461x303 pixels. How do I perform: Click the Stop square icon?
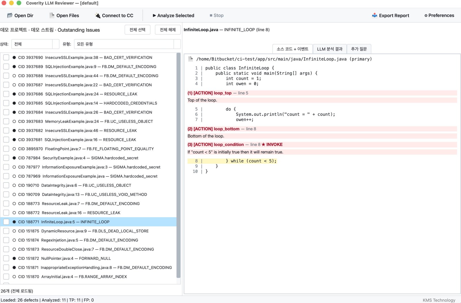pos(211,16)
